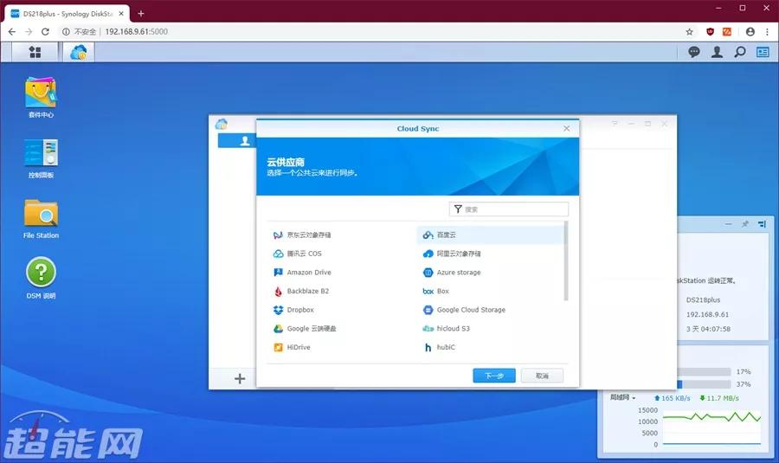
Task: Expand the 局域网 dropdown in resource monitor
Action: pos(622,397)
